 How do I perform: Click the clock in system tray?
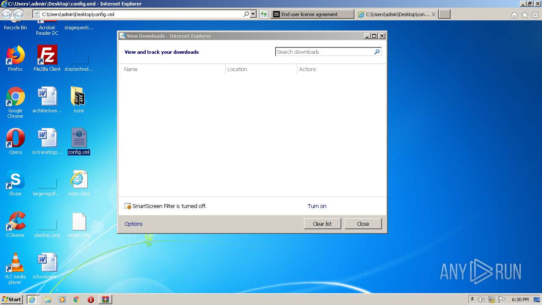pos(520,299)
